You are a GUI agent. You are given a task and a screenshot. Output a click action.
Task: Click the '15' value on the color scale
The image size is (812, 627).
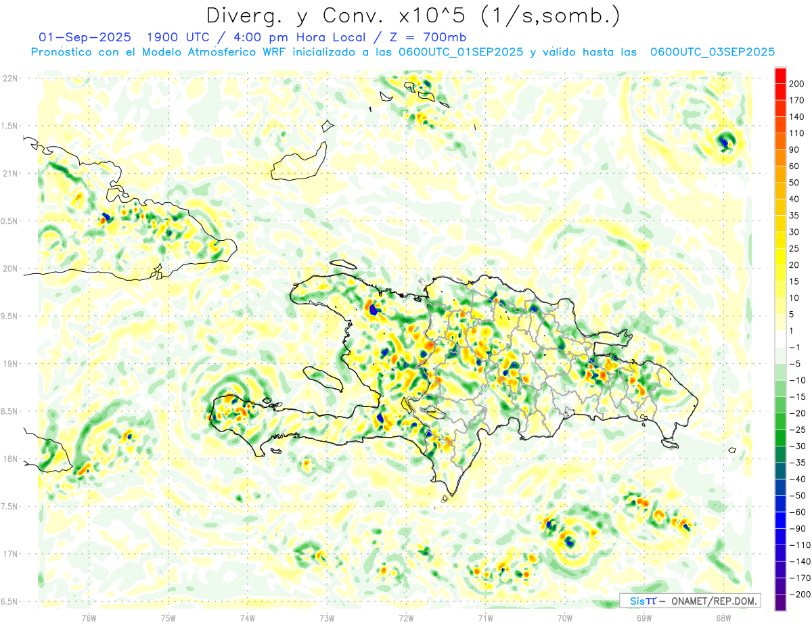pyautogui.click(x=794, y=281)
